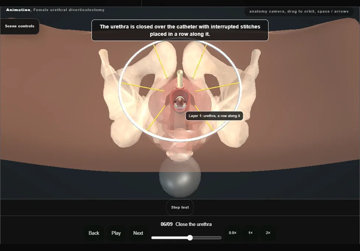360x251 pixels.
Task: Click the anatomy camera hint text
Action: point(299,11)
